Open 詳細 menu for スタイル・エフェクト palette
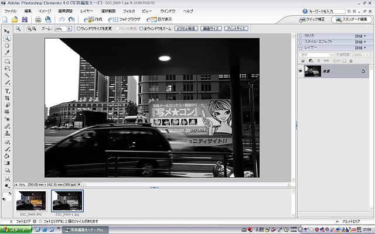This screenshot has height=234, width=375. point(360,42)
